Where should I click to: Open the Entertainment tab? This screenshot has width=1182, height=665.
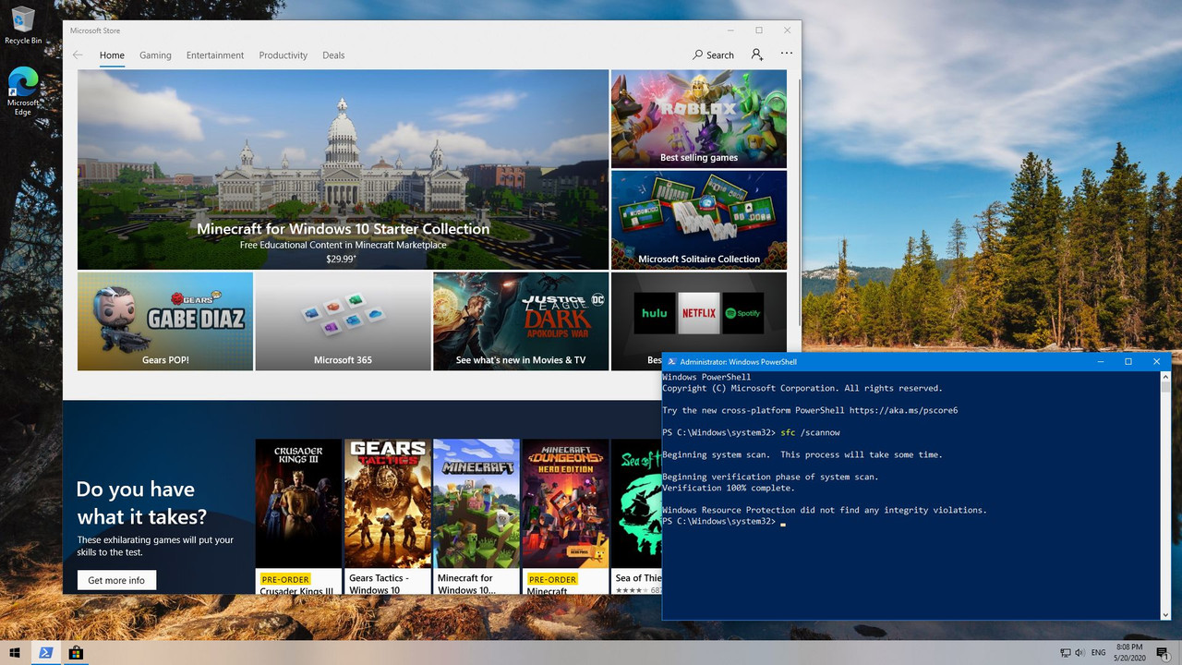(215, 55)
